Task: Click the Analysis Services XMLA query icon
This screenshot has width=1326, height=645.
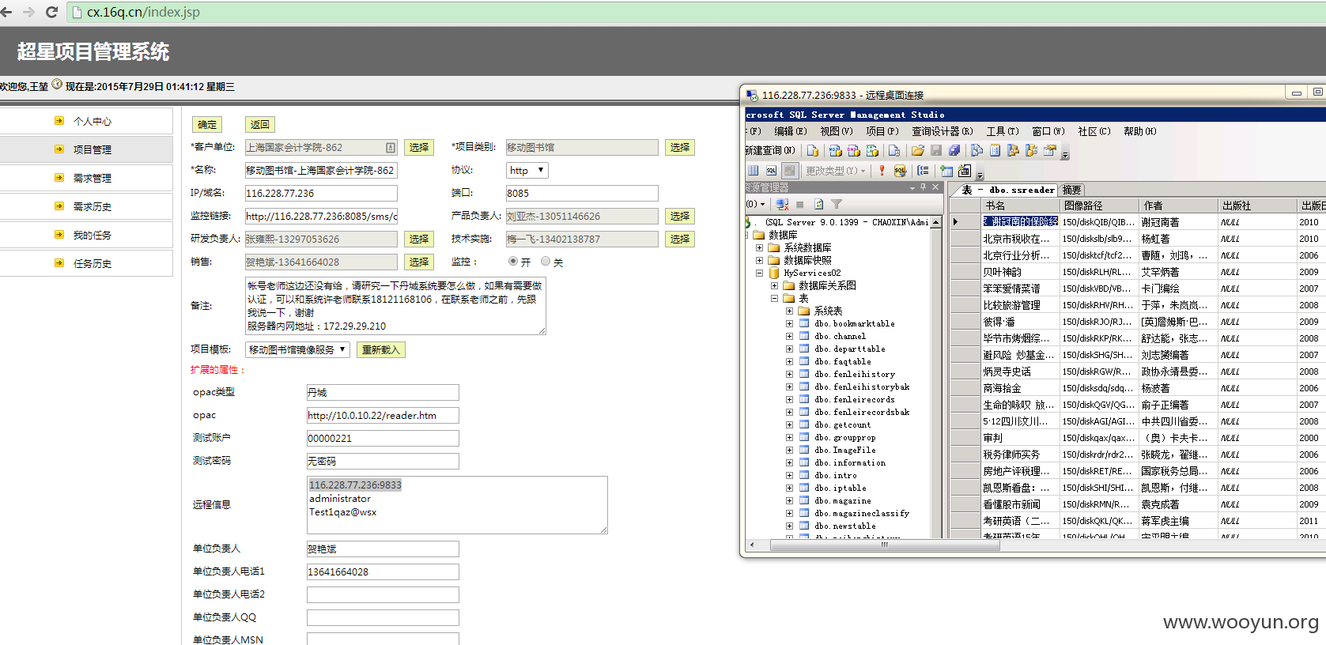Action: tap(873, 150)
